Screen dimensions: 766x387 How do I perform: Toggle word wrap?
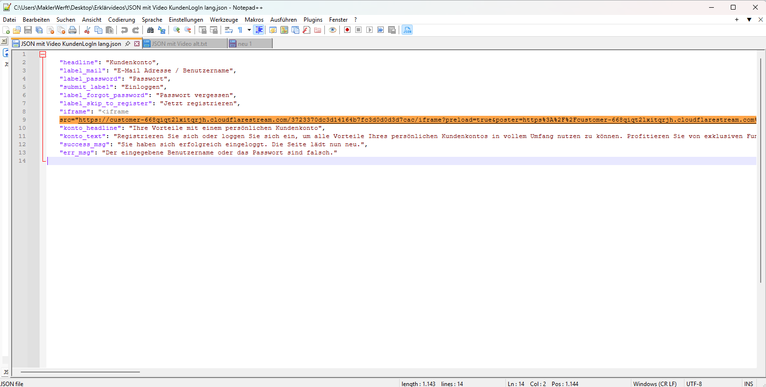coord(229,30)
